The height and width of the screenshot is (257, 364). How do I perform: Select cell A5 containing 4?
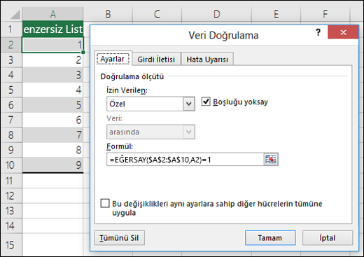(x=52, y=90)
